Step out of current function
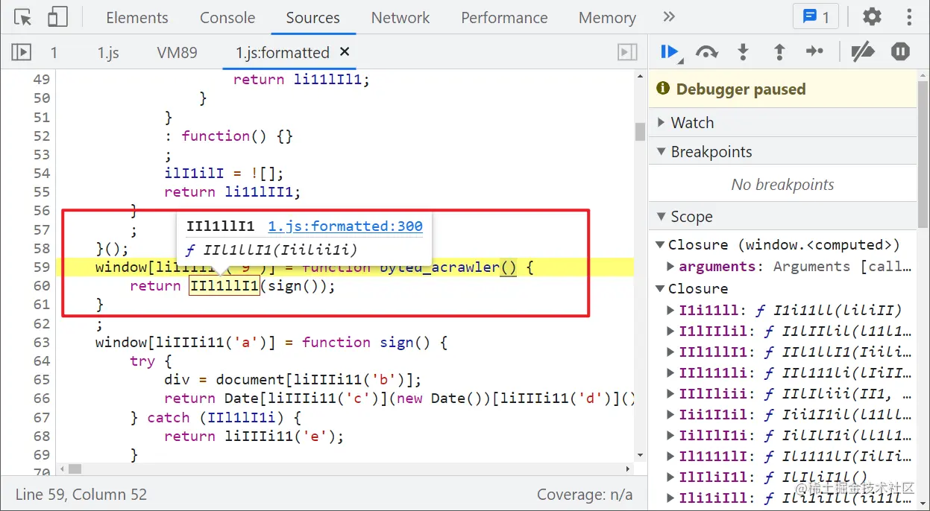The height and width of the screenshot is (511, 930). 779,52
